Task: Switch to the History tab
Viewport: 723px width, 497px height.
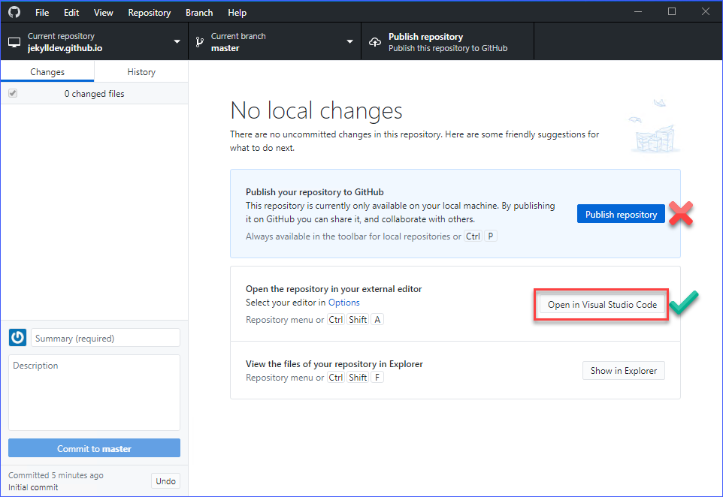Action: tap(141, 72)
